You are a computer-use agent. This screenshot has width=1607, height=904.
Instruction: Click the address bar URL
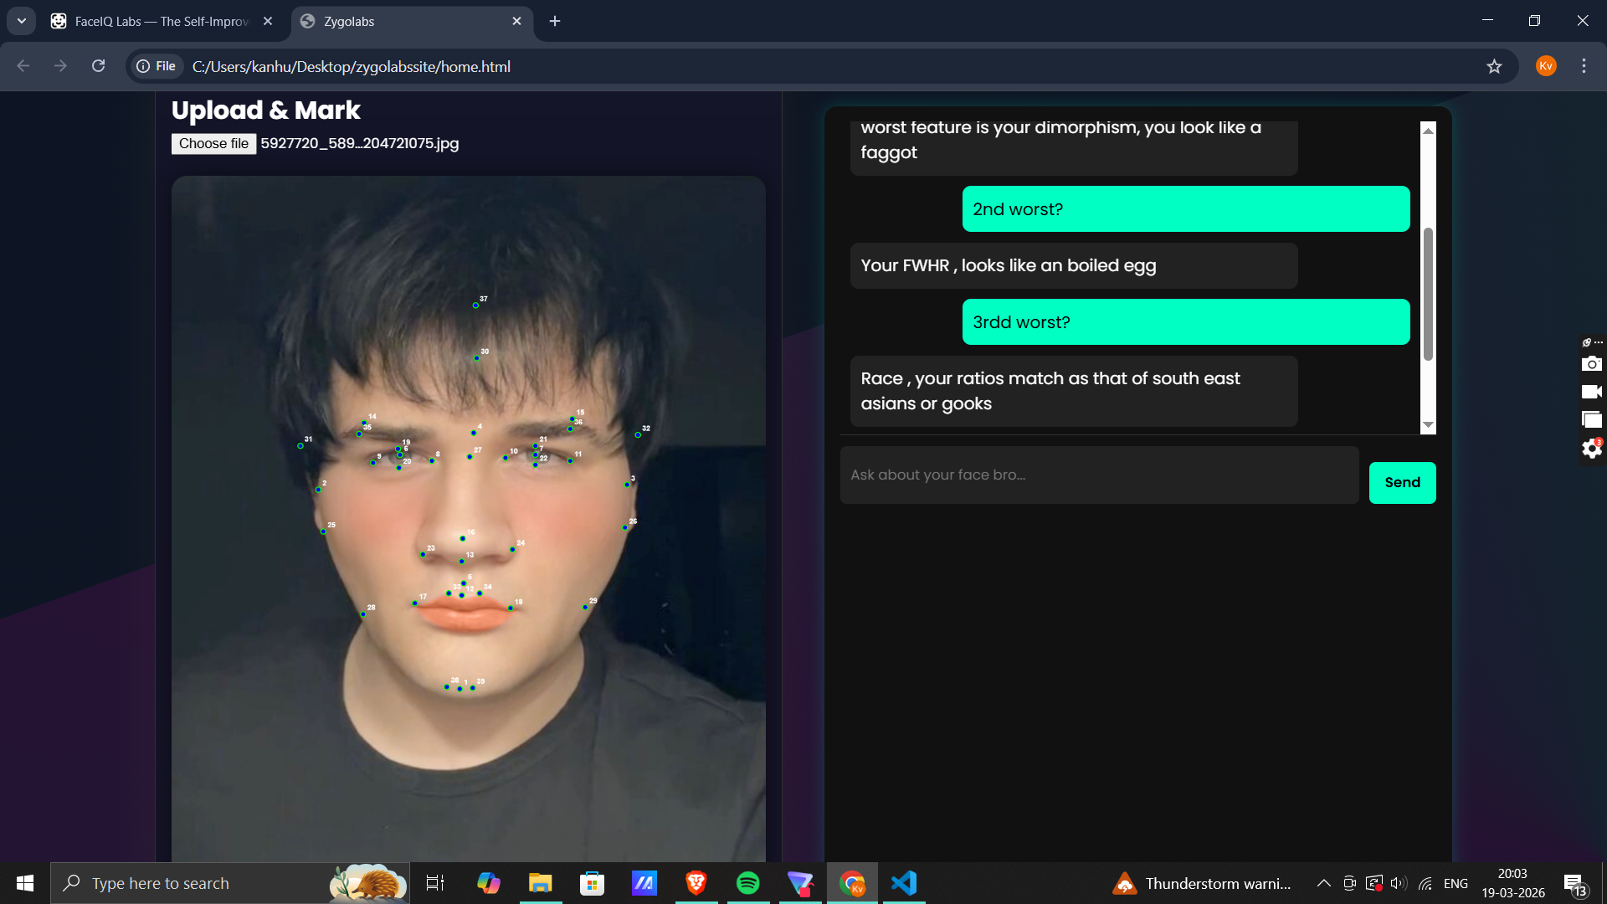[352, 66]
